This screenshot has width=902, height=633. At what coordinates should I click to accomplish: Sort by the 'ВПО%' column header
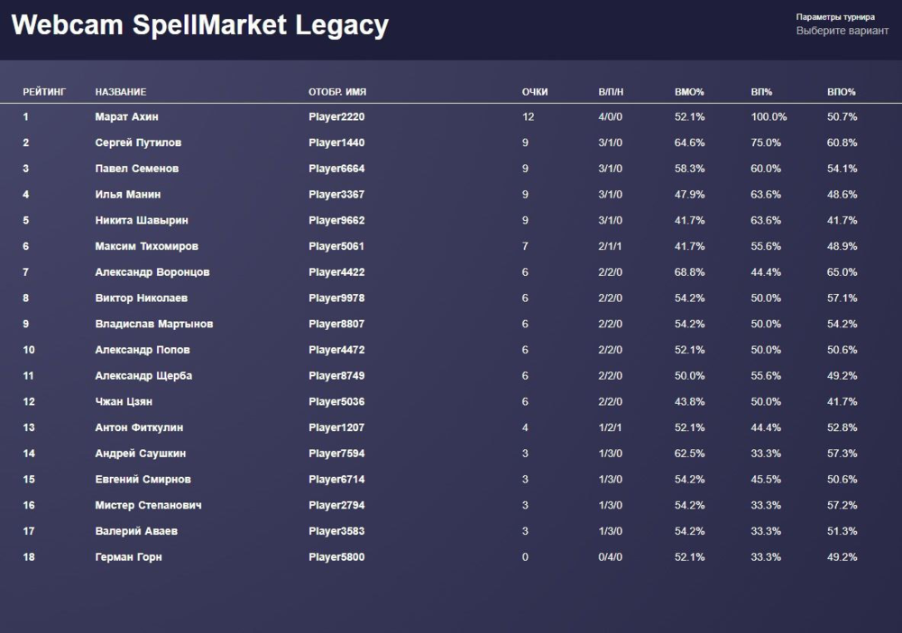pos(841,92)
